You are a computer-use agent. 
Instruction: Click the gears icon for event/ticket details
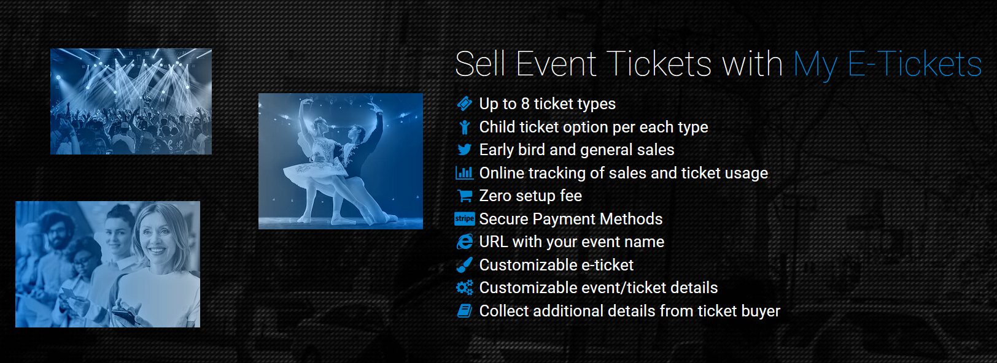pos(465,288)
